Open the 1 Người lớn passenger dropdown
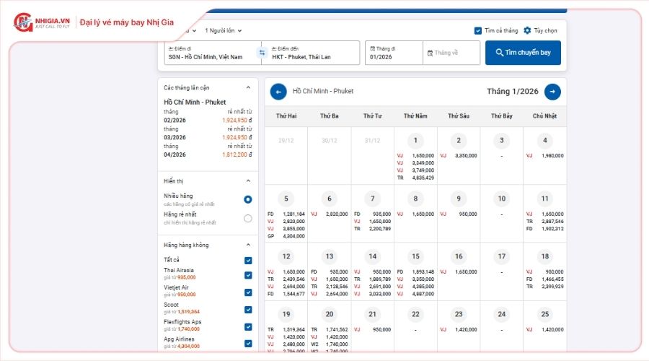This screenshot has width=649, height=361. point(223,30)
